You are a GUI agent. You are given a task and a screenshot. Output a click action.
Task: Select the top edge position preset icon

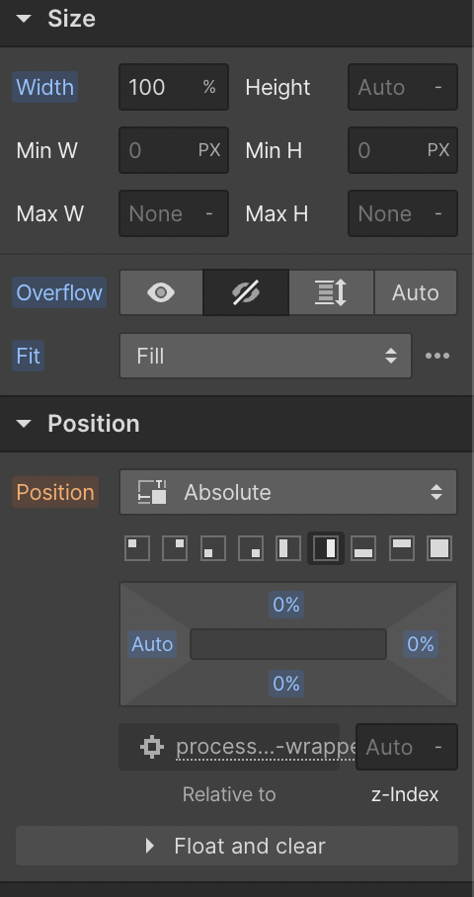pyautogui.click(x=401, y=548)
